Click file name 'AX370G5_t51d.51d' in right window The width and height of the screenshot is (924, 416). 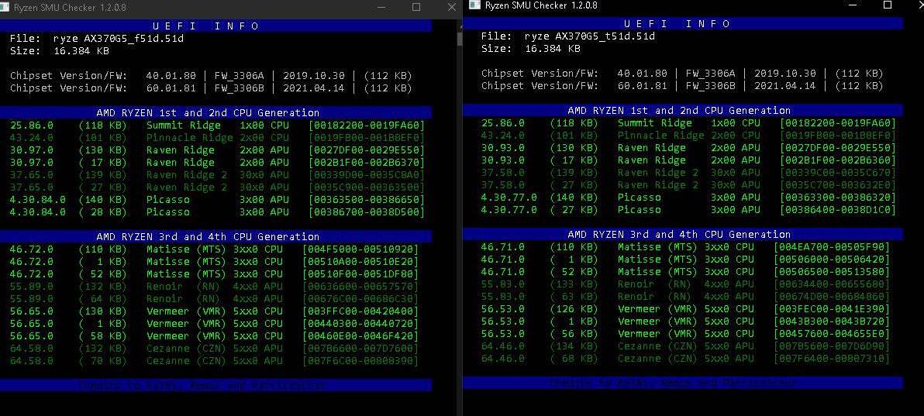[605, 36]
